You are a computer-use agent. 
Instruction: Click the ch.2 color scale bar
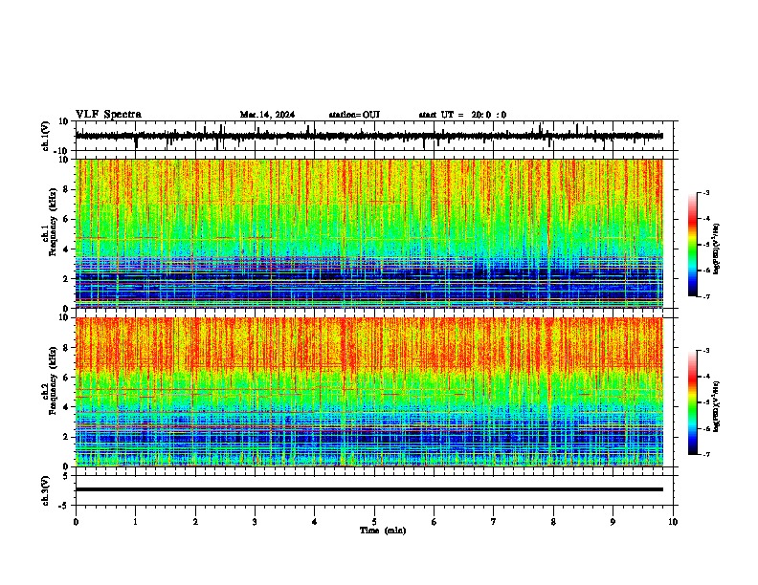tap(693, 402)
